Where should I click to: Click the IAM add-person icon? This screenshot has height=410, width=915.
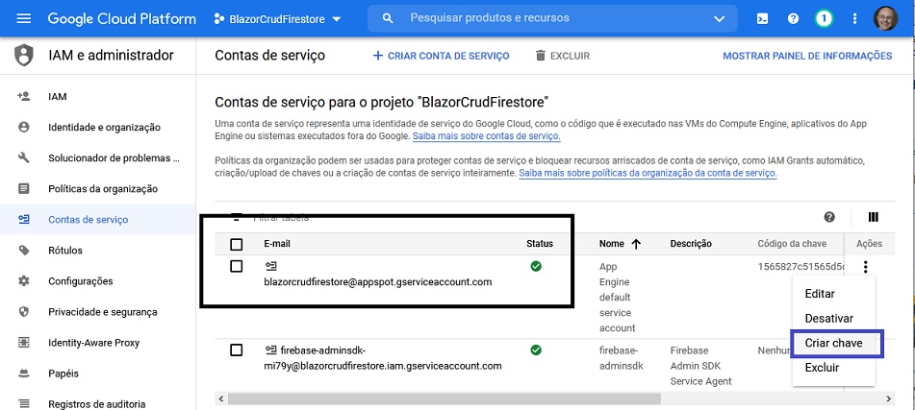24,96
